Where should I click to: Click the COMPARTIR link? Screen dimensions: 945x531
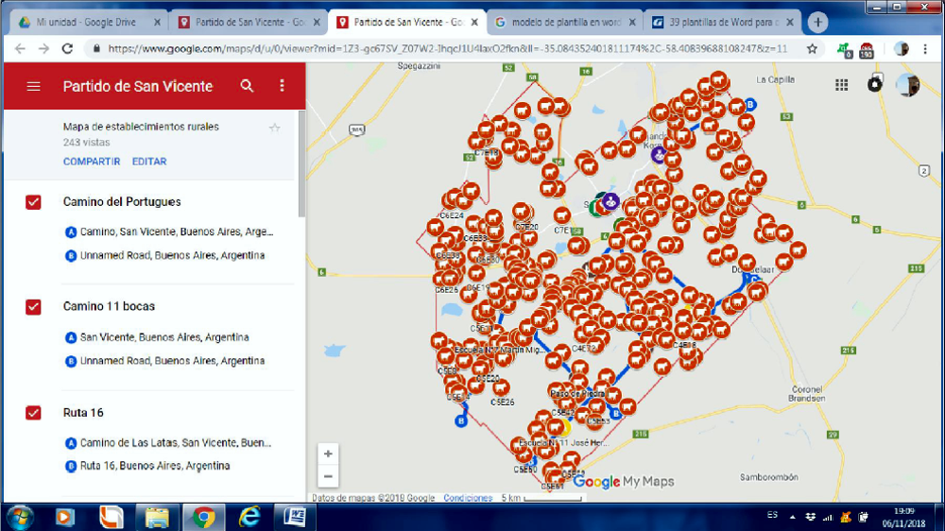tap(92, 162)
